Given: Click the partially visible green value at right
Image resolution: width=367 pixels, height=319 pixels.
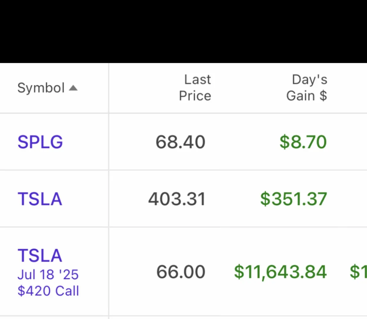Looking at the screenshot, I should pos(358,272).
